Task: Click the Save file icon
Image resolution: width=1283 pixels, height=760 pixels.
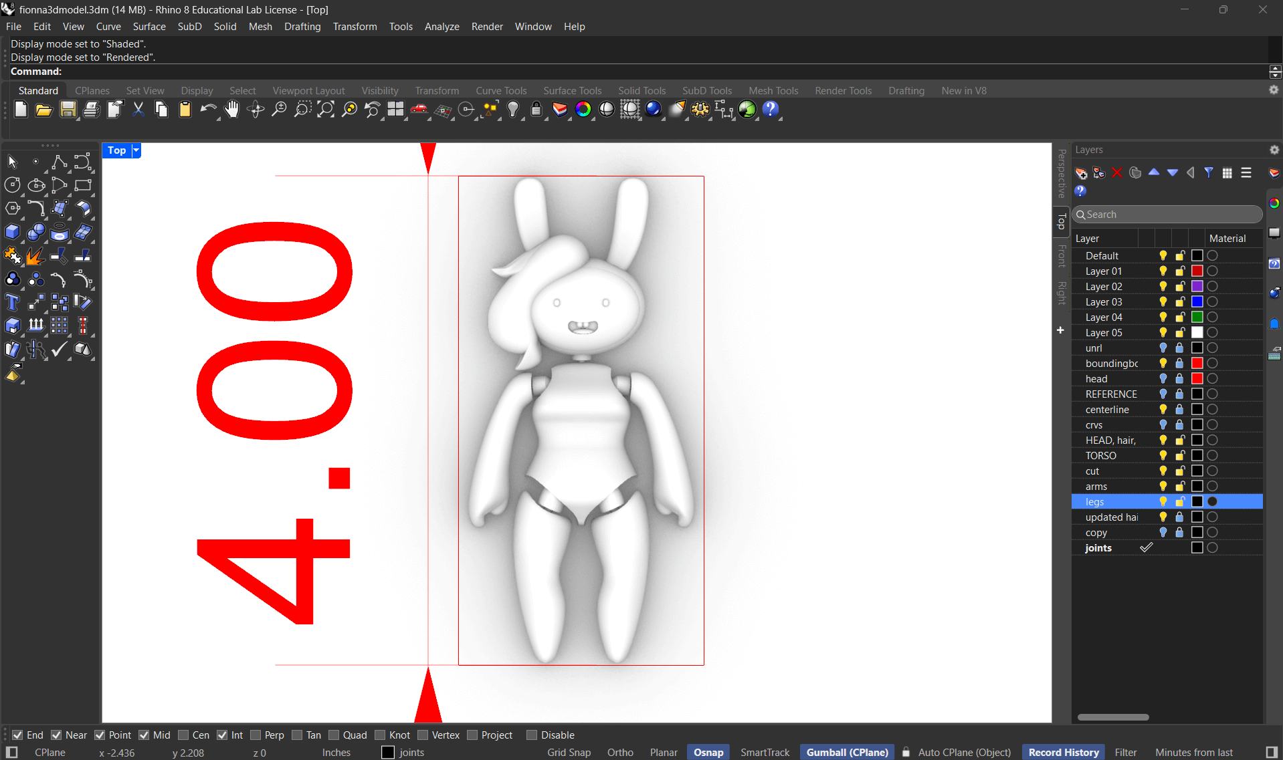Action: coord(68,110)
